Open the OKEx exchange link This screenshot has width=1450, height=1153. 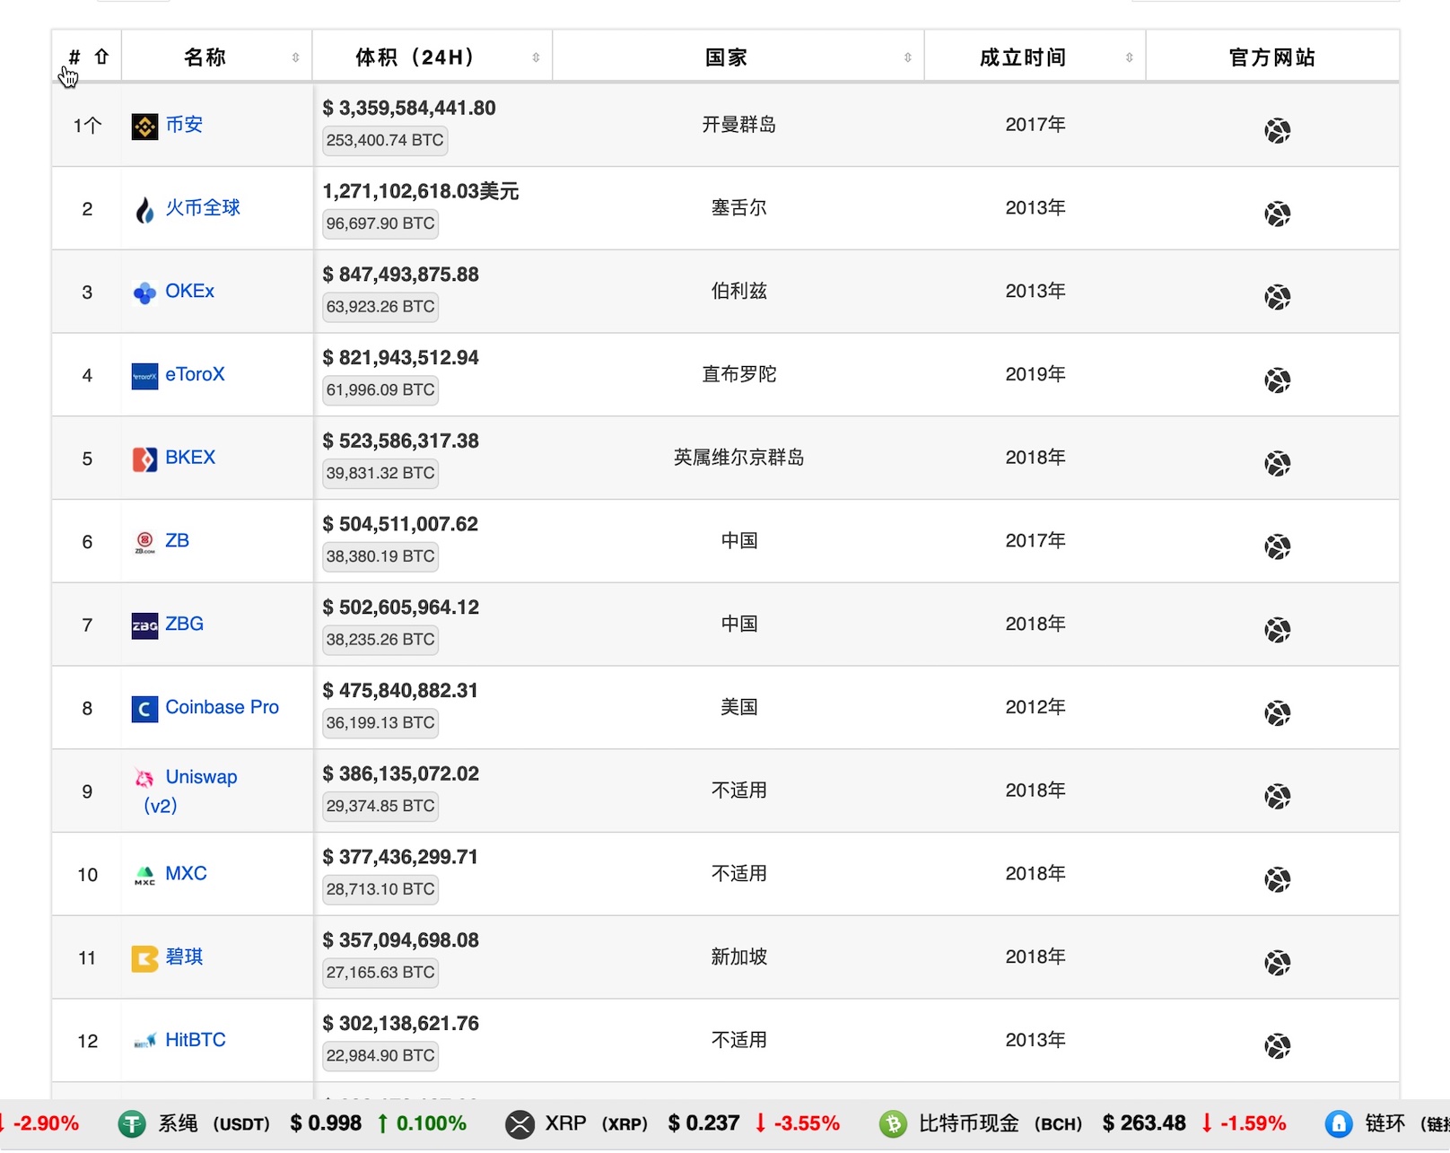[x=190, y=292]
